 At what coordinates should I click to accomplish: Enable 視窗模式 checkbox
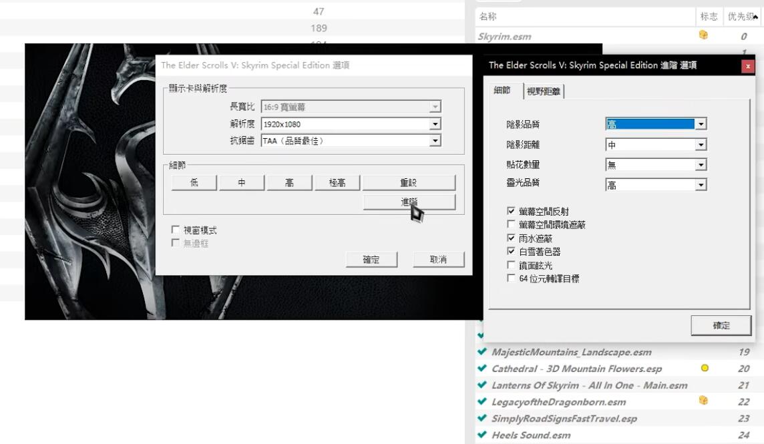[176, 230]
